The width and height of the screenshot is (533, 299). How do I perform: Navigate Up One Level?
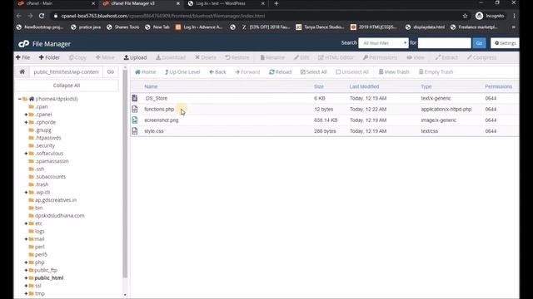pyautogui.click(x=182, y=72)
